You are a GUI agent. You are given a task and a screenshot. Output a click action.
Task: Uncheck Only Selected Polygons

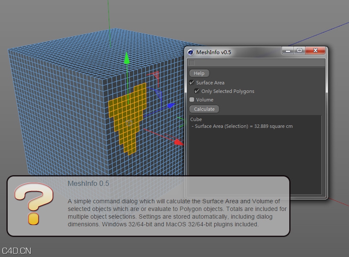(196, 91)
